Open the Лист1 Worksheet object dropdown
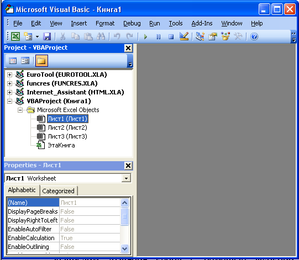 [x=126, y=178]
